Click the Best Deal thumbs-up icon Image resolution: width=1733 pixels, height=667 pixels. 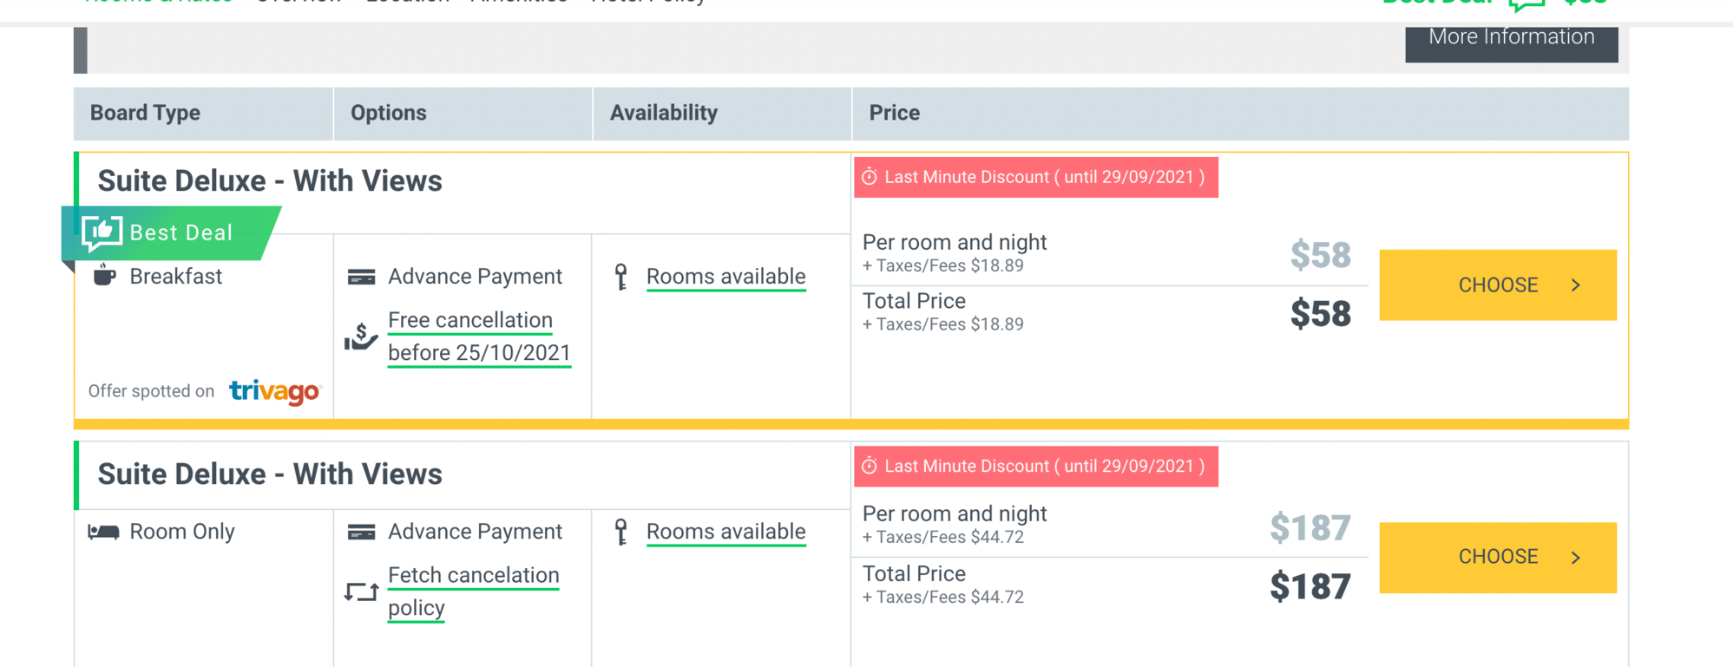coord(102,232)
